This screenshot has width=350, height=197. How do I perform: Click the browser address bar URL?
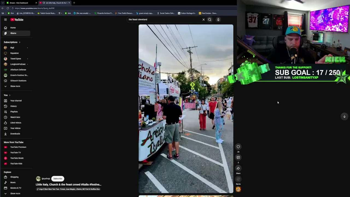[34, 8]
